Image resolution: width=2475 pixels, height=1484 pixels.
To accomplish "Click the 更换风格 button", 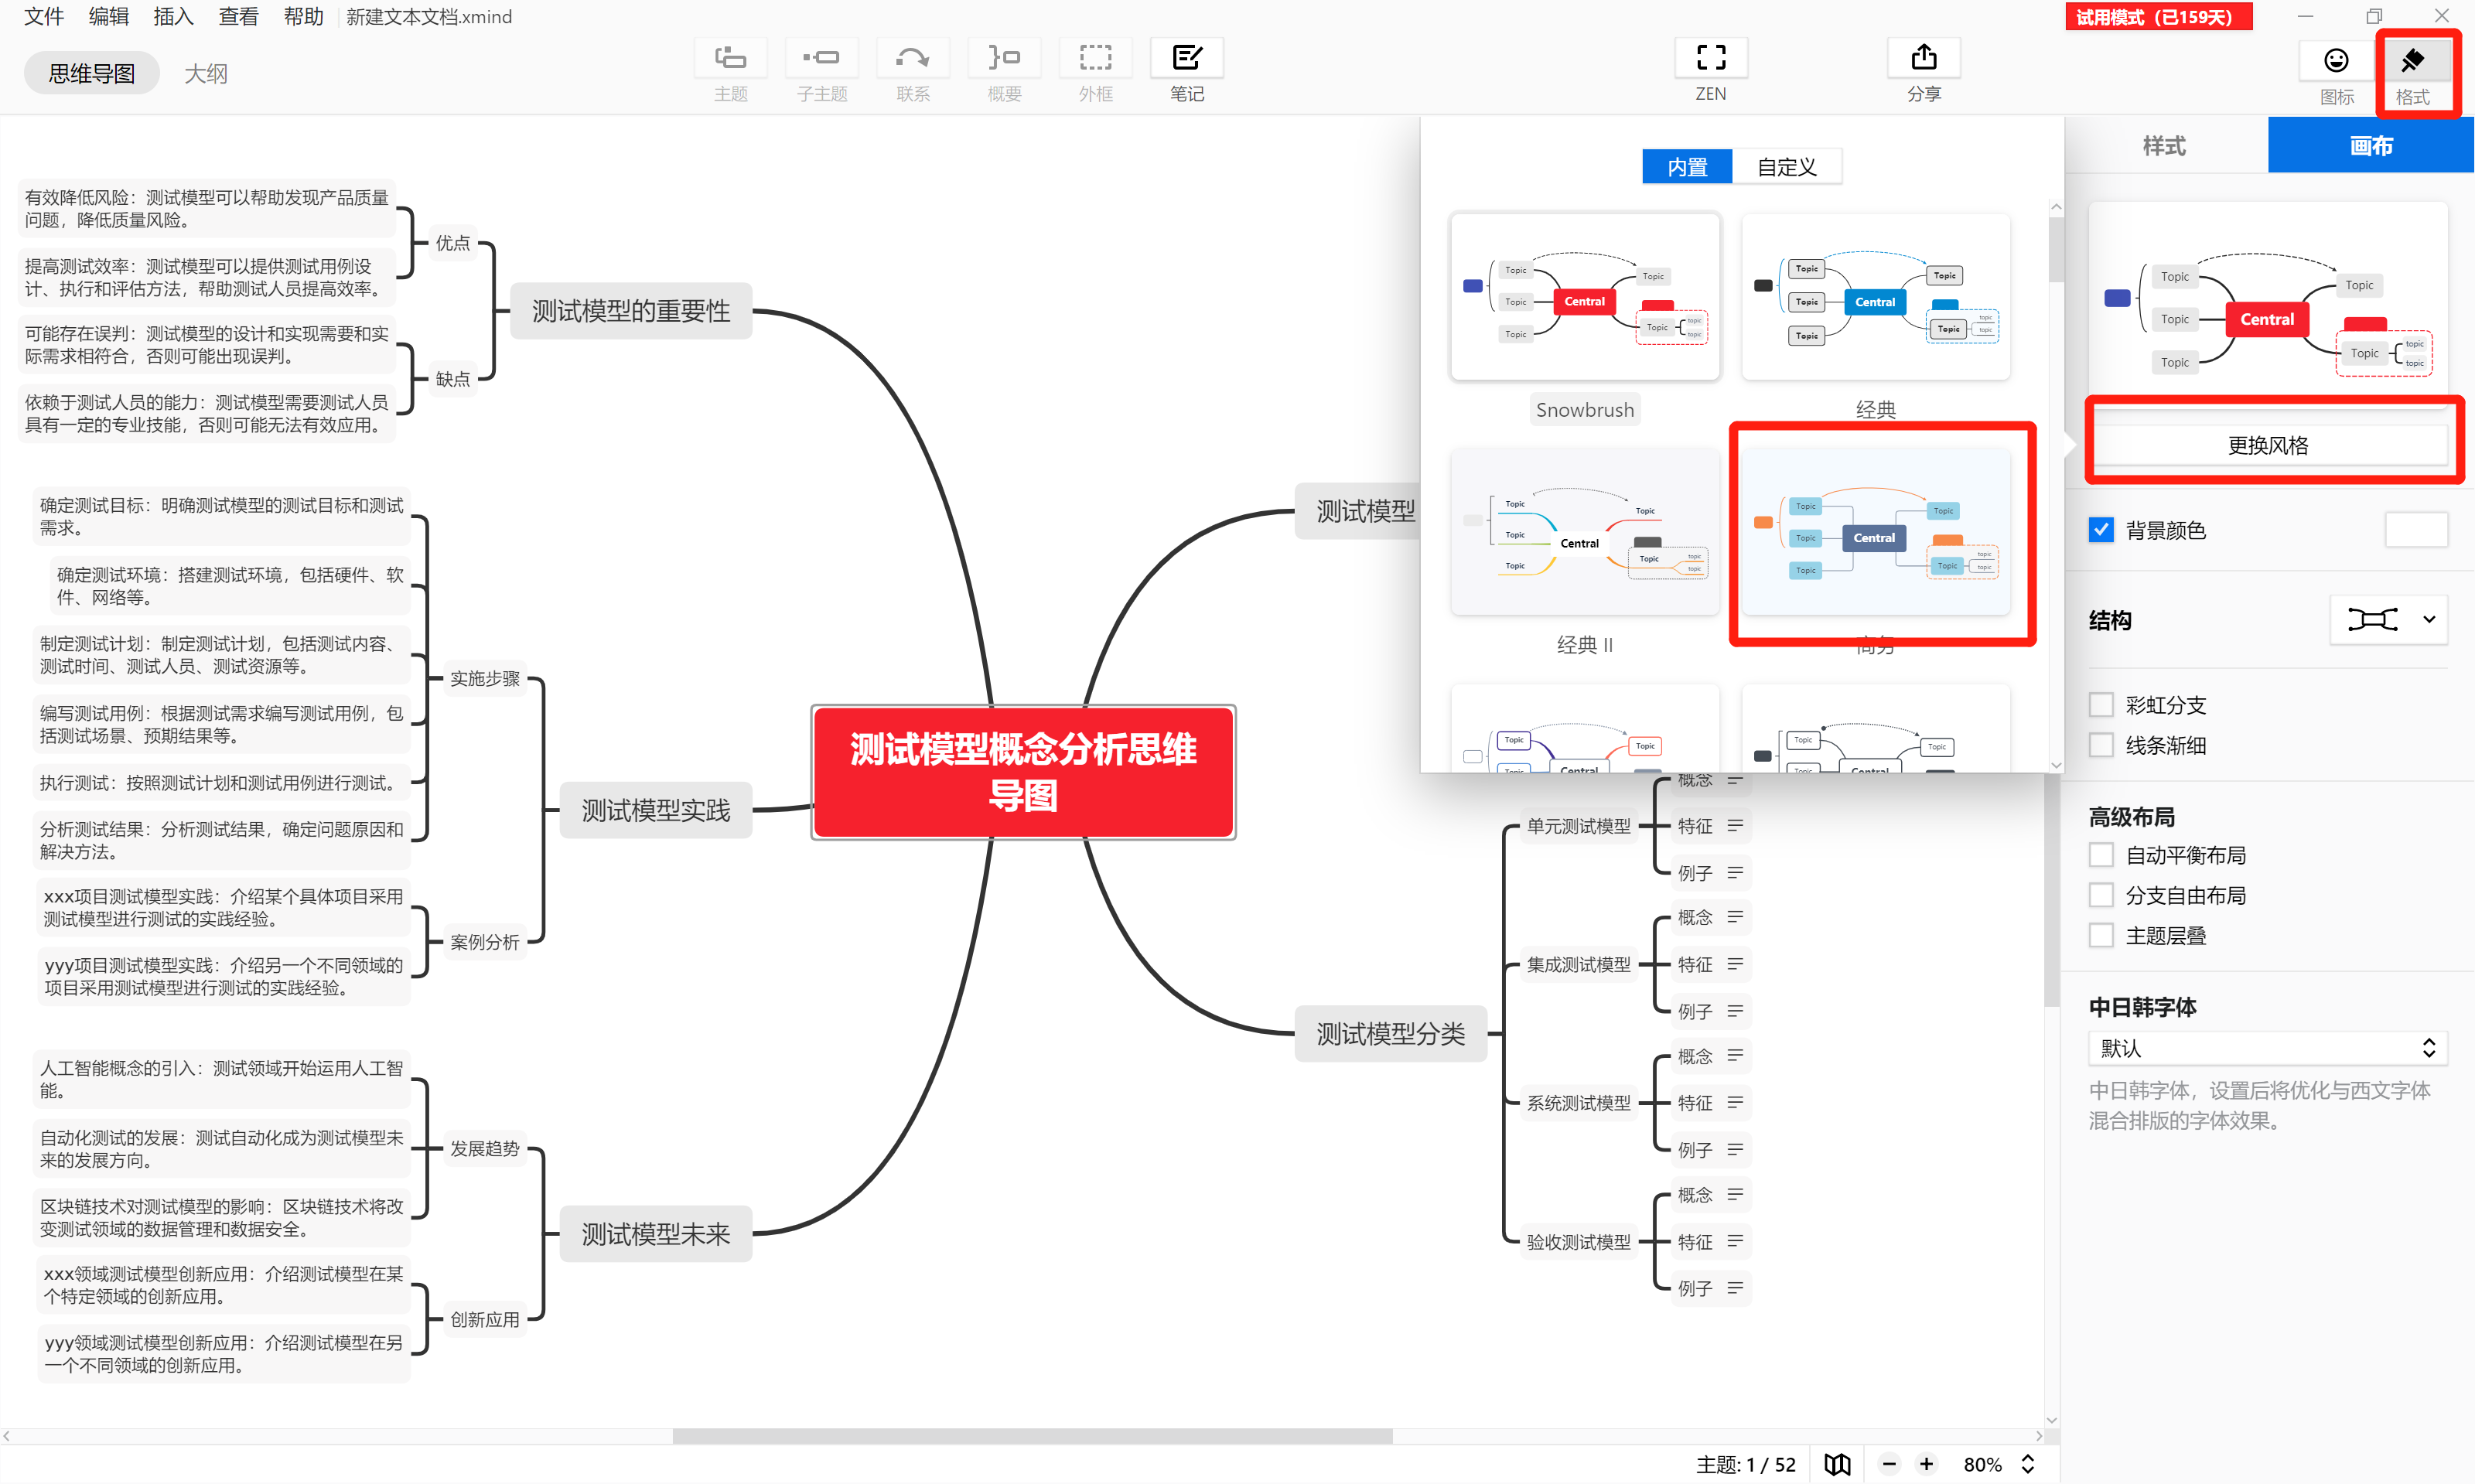I will click(x=2267, y=445).
